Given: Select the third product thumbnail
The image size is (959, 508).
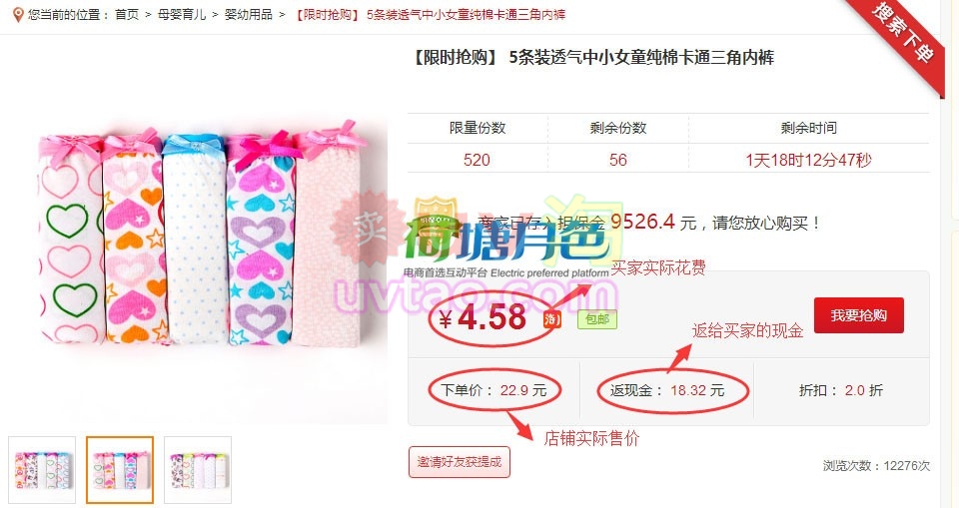Looking at the screenshot, I should click(198, 469).
